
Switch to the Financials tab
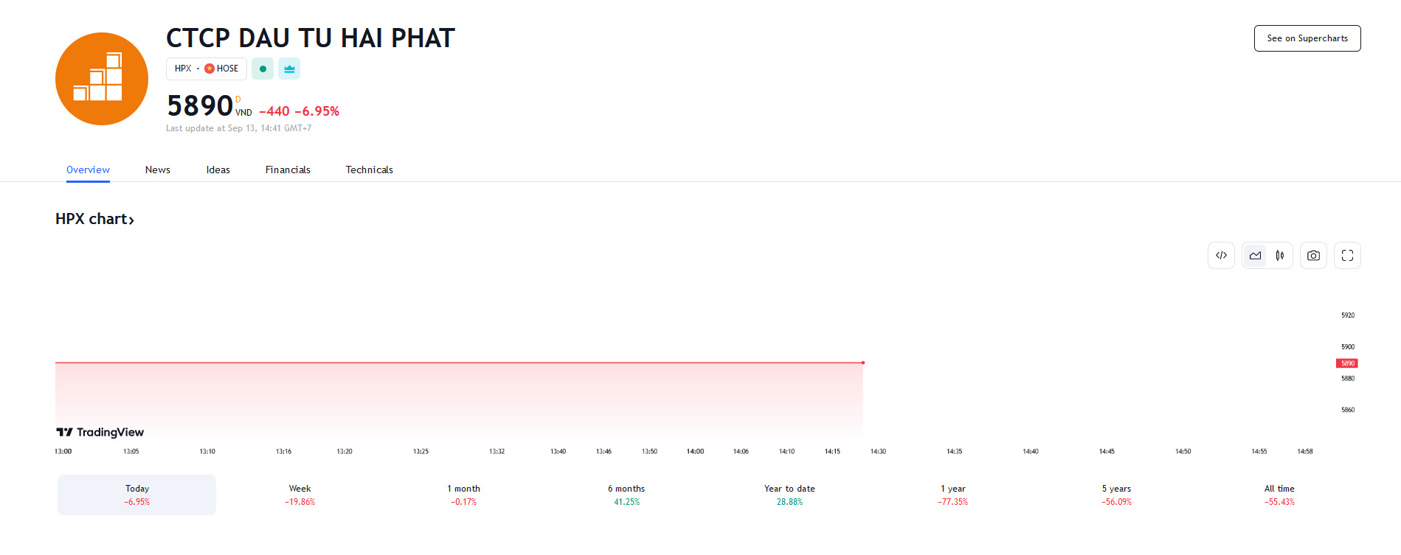click(288, 170)
